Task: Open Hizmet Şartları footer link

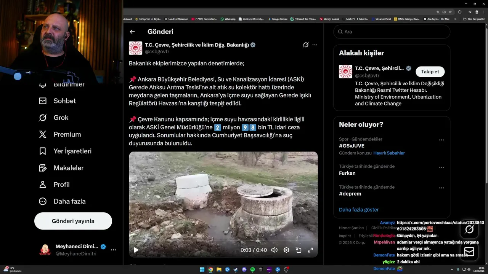Action: pos(351,228)
